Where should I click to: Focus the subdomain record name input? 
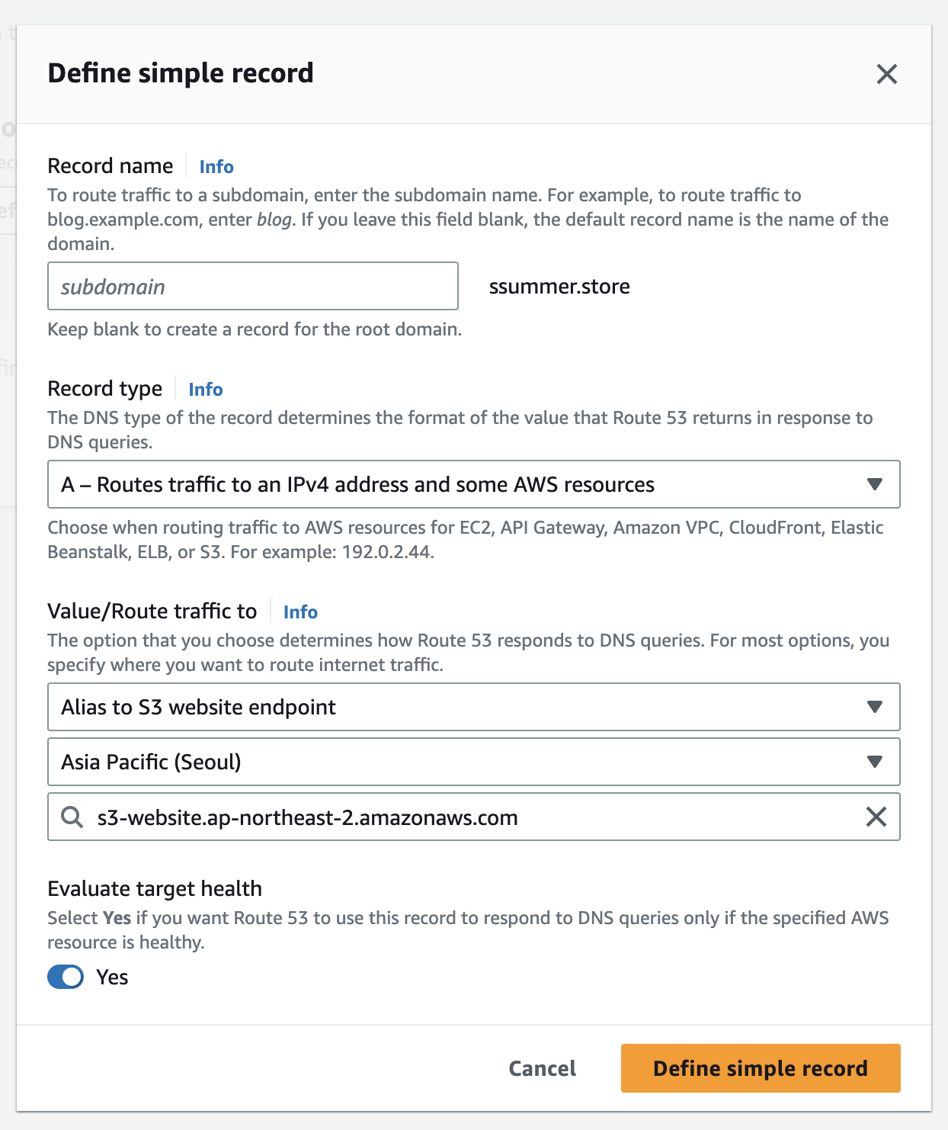252,287
